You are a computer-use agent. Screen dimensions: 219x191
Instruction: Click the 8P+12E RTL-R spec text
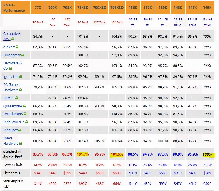(x=193, y=22)
